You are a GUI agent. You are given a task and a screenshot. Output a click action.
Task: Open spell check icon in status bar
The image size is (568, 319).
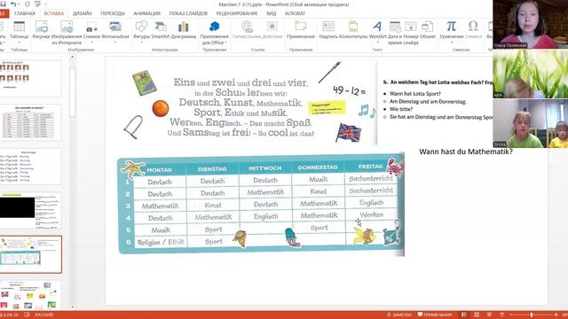(27, 315)
